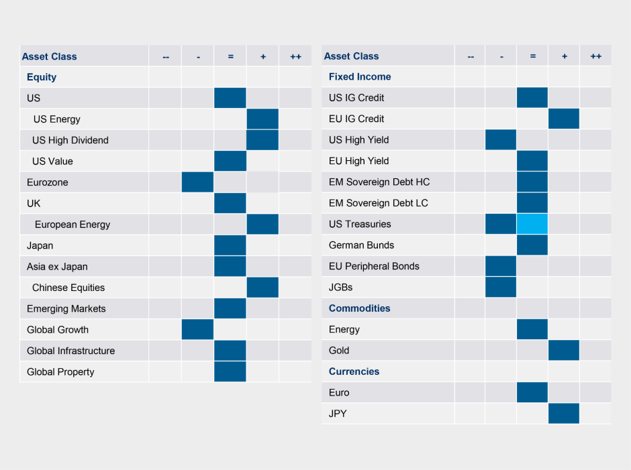Viewport: 631px width, 470px height.
Task: Click the Asset Class header above Equity
Action: 49,56
